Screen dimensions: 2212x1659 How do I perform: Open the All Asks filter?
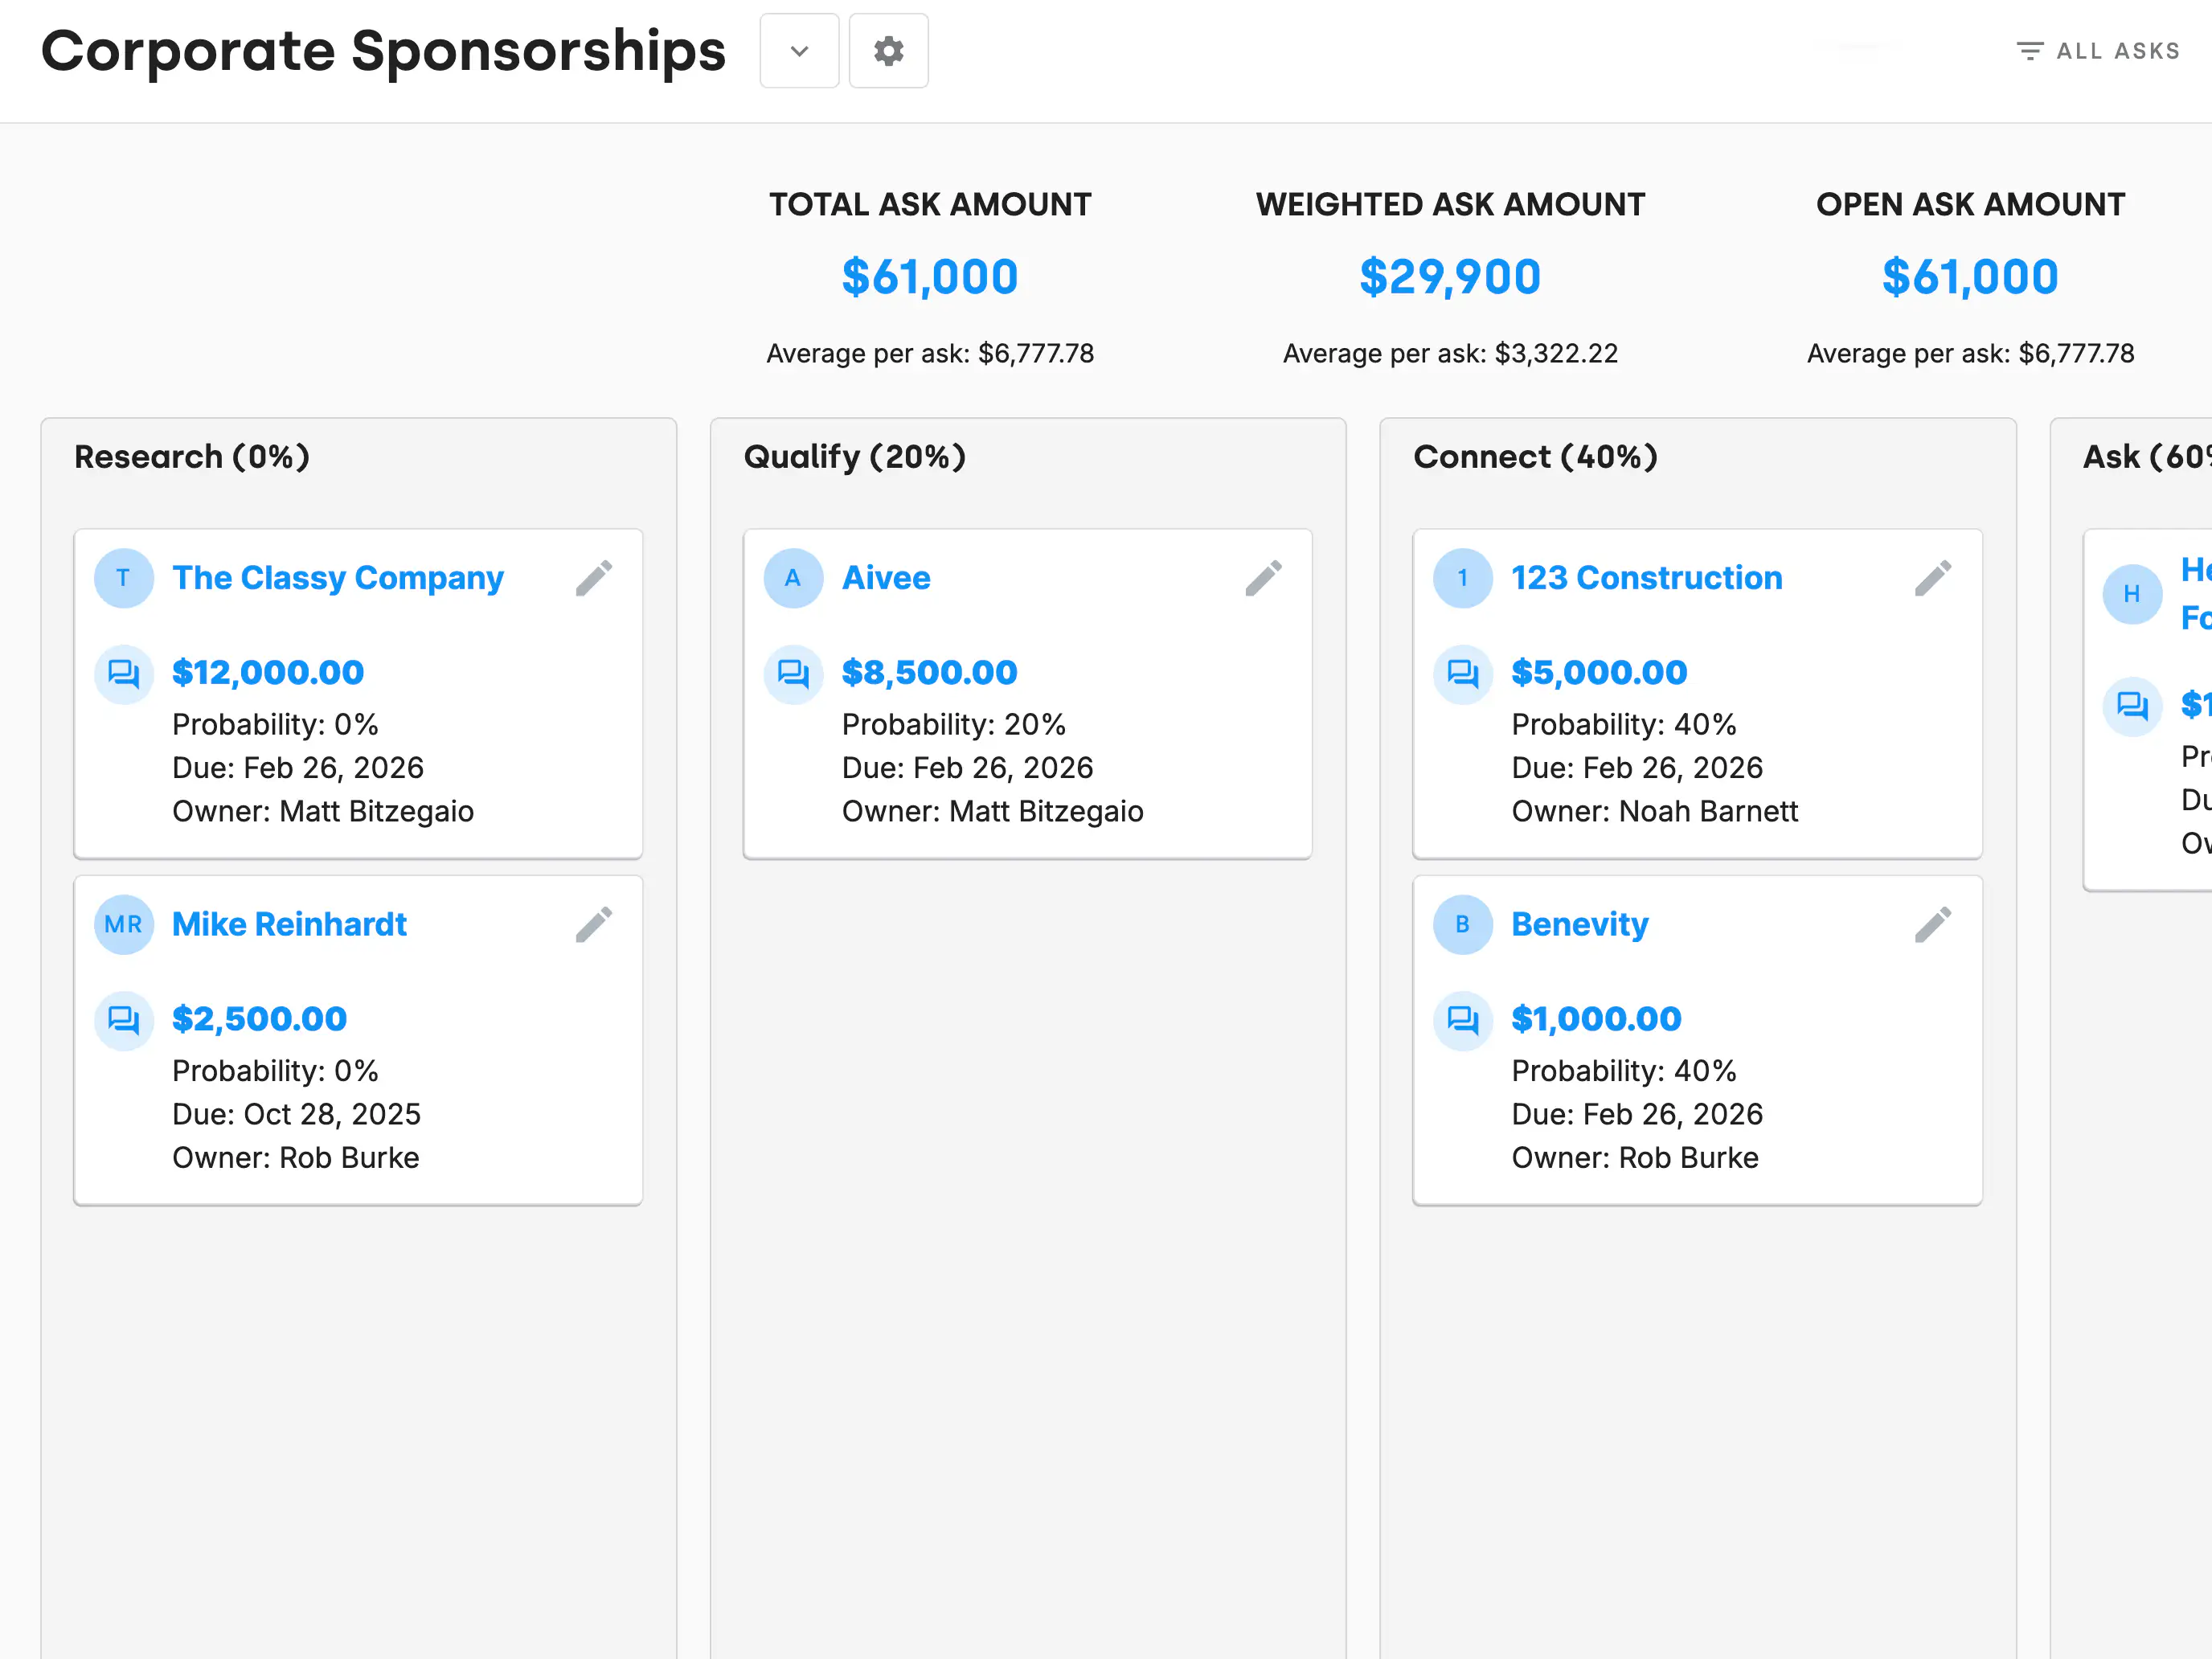click(x=2098, y=51)
